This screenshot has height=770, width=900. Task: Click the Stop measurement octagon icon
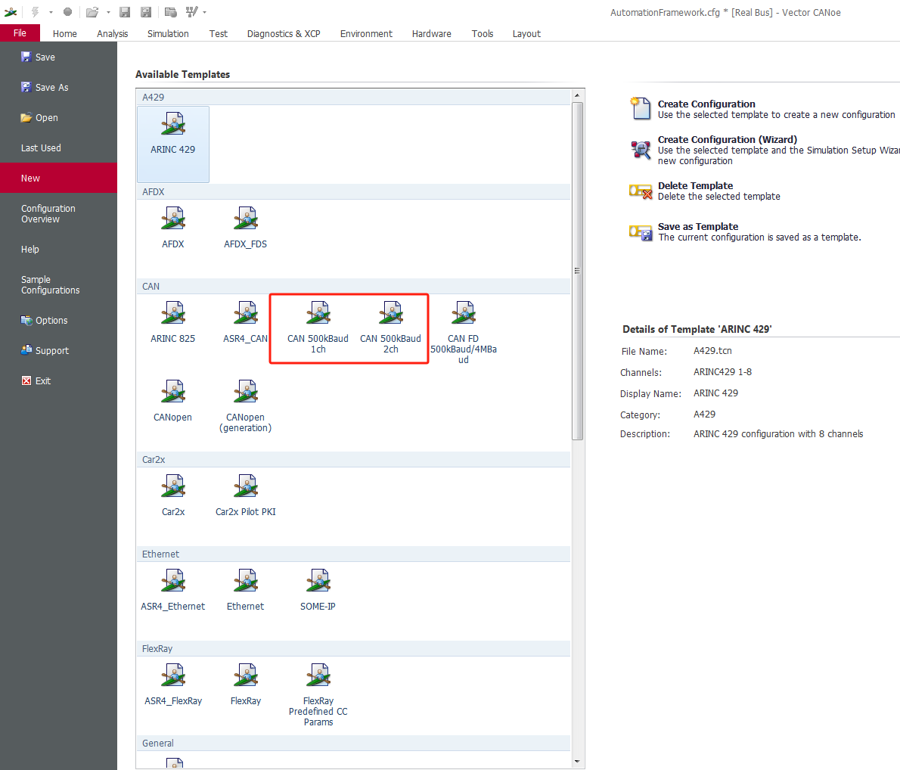coord(68,12)
